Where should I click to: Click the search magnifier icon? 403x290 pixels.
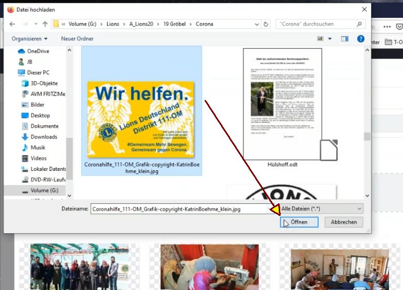click(359, 24)
